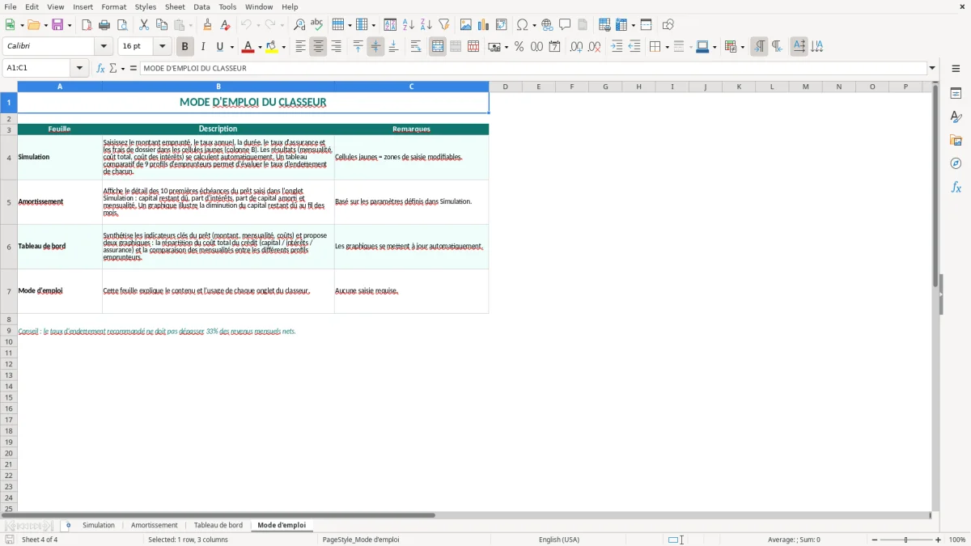
Task: Insert a hyperlink
Action: [x=548, y=25]
